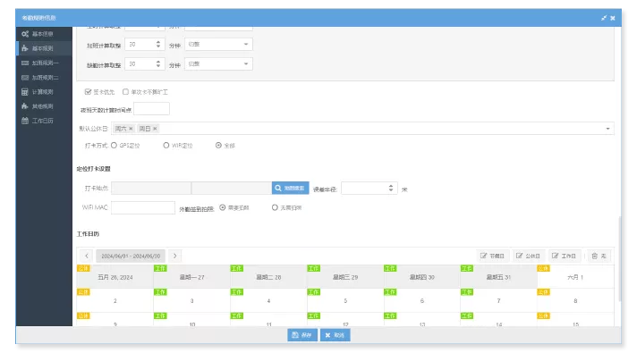The height and width of the screenshot is (353, 637).
Task: Select the 无需拍照 radio button
Action: [x=275, y=207]
